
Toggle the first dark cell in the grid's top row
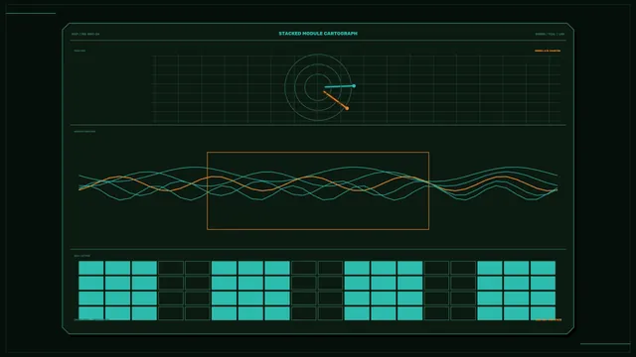[x=171, y=268]
